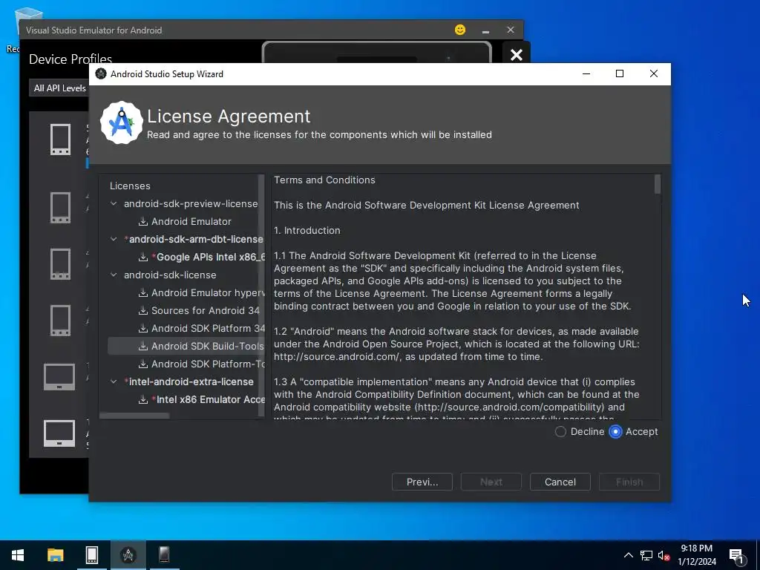Open All API Levels dropdown in Device Profiles
The height and width of the screenshot is (570, 760).
click(x=59, y=88)
